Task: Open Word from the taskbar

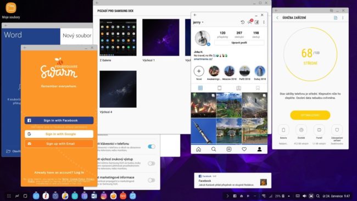Action: tap(94, 196)
